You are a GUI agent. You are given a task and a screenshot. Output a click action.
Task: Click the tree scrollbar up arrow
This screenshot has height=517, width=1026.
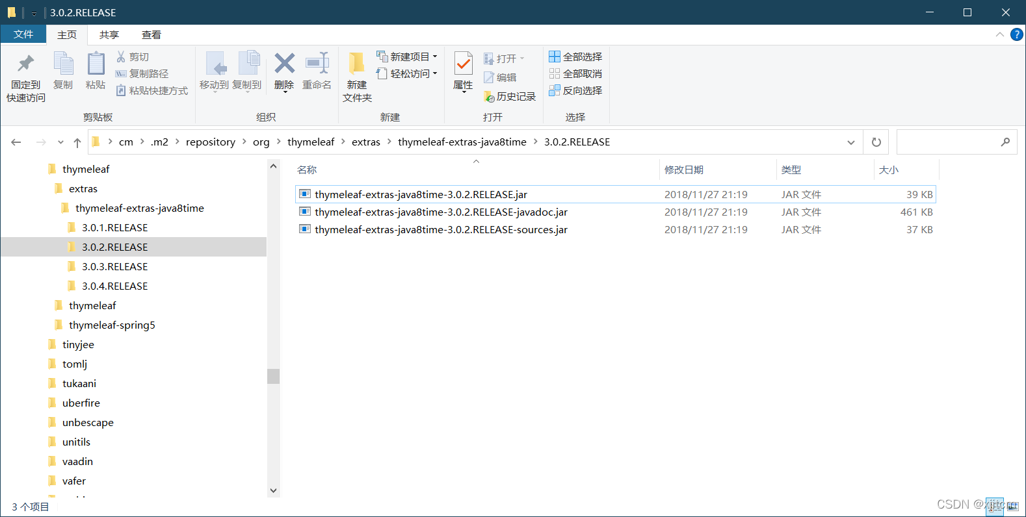(x=274, y=166)
